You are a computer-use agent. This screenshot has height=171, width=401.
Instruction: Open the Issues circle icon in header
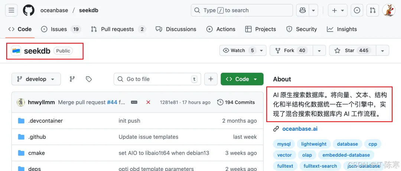357,10
